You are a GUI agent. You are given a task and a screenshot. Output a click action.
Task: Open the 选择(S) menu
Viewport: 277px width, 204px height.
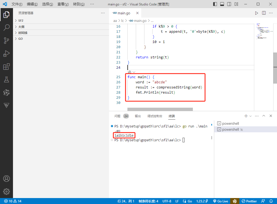[48, 4]
